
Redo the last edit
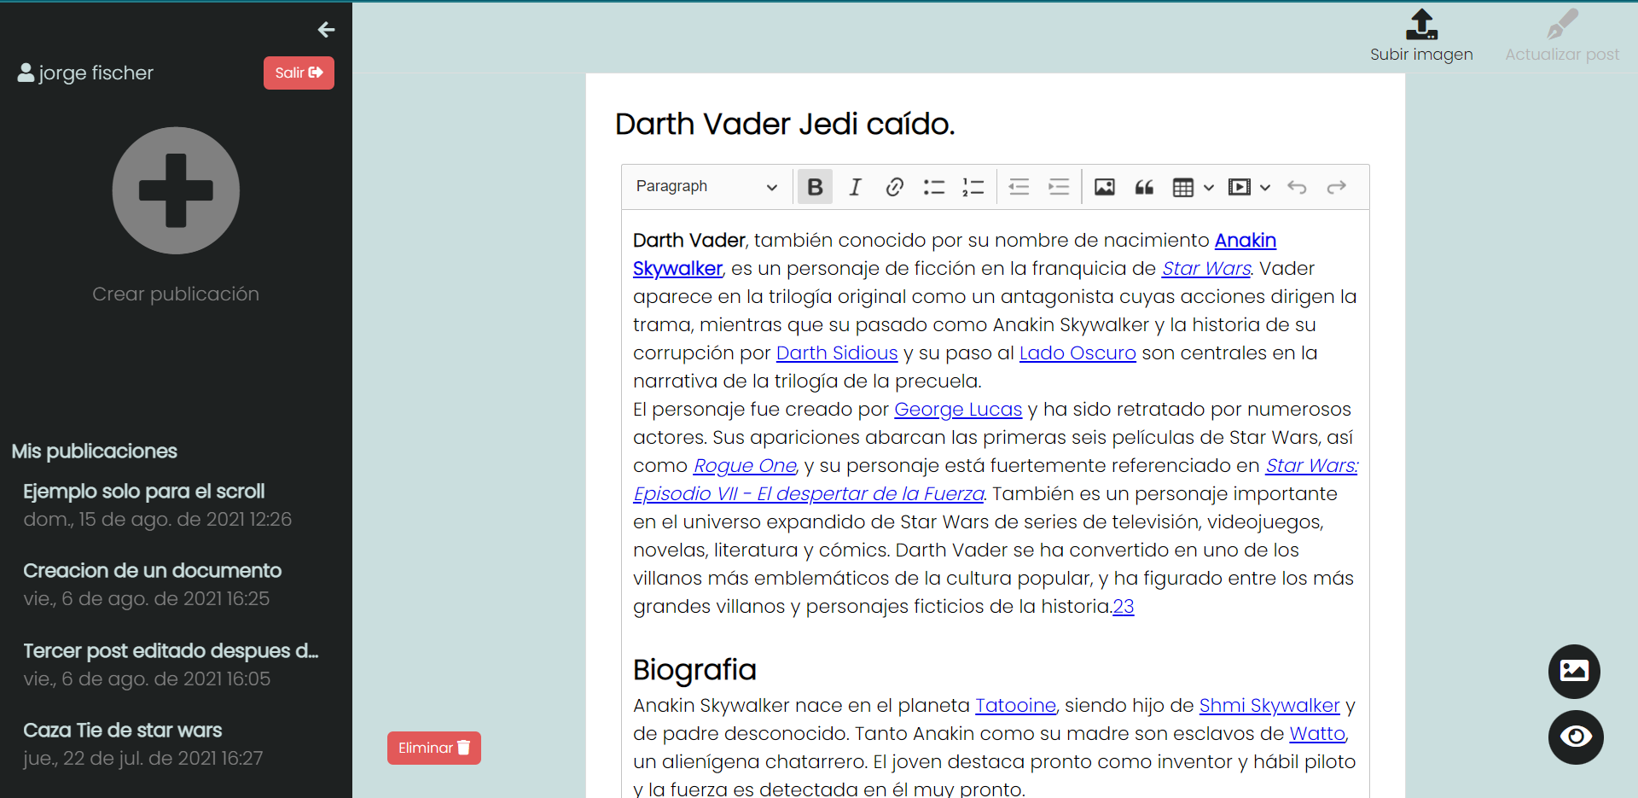point(1336,187)
